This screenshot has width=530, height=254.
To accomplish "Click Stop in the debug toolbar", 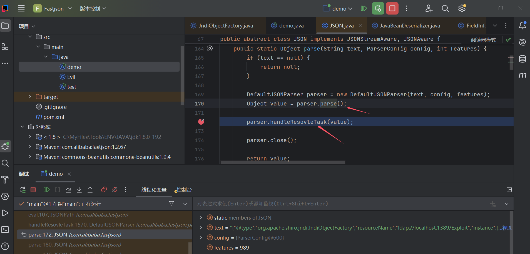I will 33,190.
